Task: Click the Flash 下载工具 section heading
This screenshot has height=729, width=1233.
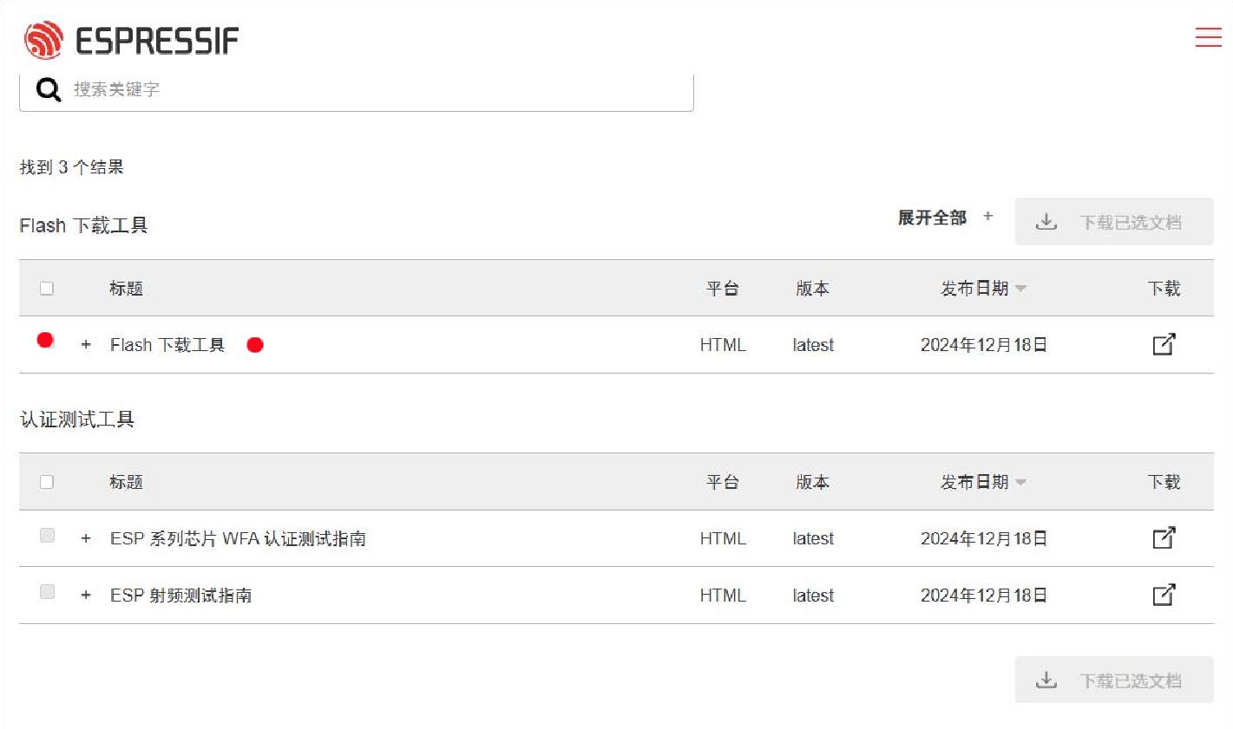Action: pos(83,225)
